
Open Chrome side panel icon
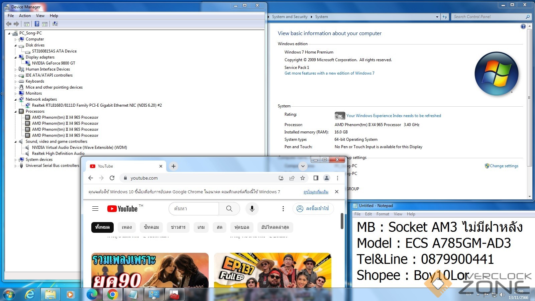[316, 178]
